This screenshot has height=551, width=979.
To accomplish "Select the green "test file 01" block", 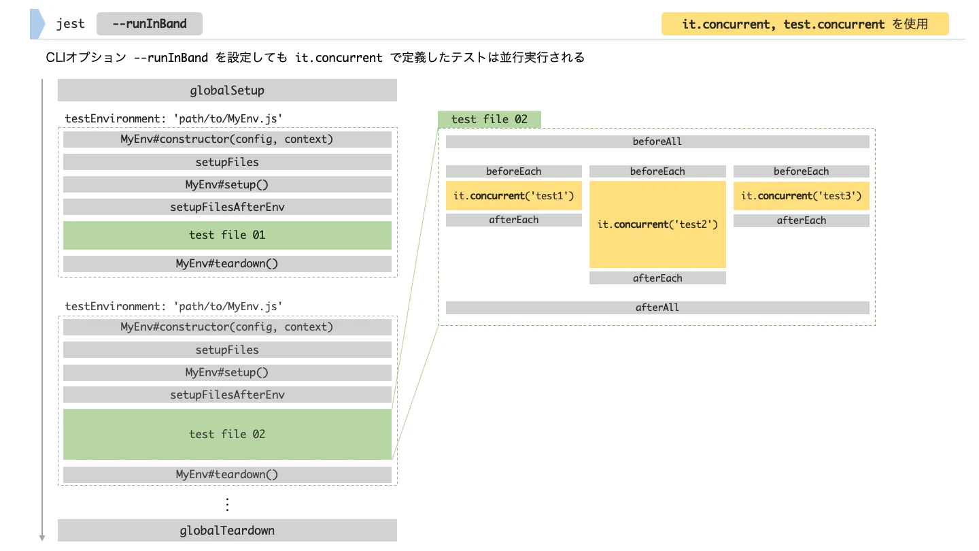I will 227,235.
